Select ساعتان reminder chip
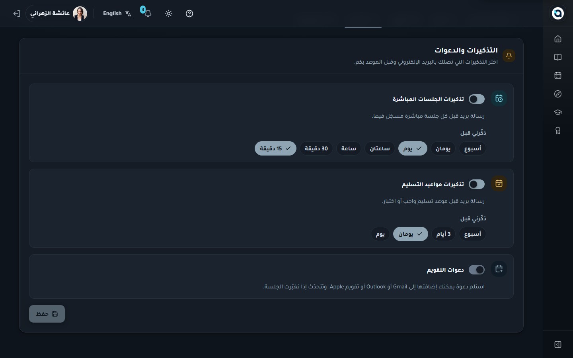Viewport: 573px width, 358px height. (x=380, y=148)
